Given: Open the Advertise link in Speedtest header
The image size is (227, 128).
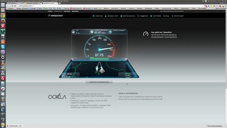Looking at the screenshot, I should (98, 16).
